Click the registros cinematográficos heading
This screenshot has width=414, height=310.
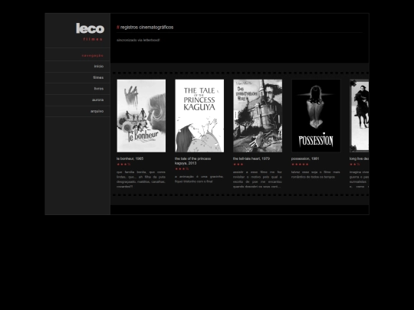146,27
